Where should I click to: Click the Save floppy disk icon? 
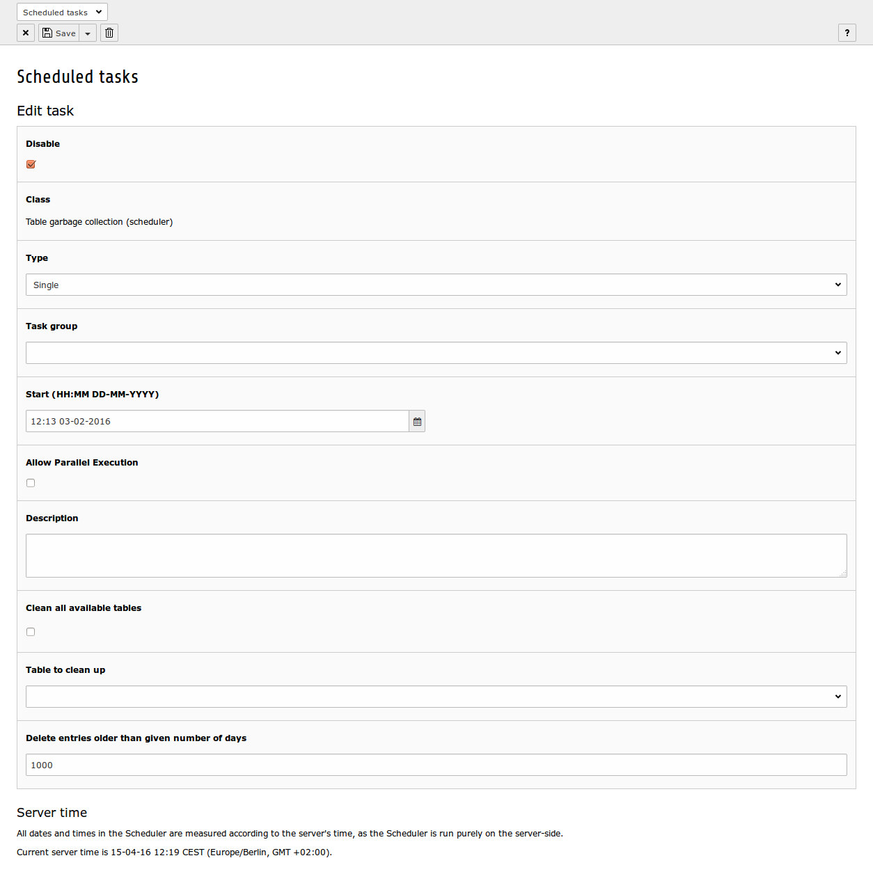point(47,33)
